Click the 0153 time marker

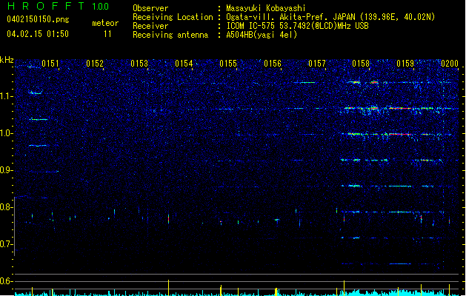tap(139, 64)
